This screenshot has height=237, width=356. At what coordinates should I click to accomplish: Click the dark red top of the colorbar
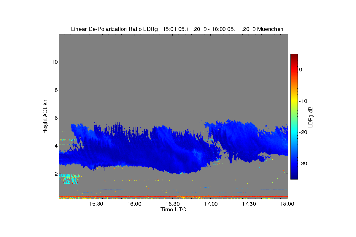(x=294, y=56)
